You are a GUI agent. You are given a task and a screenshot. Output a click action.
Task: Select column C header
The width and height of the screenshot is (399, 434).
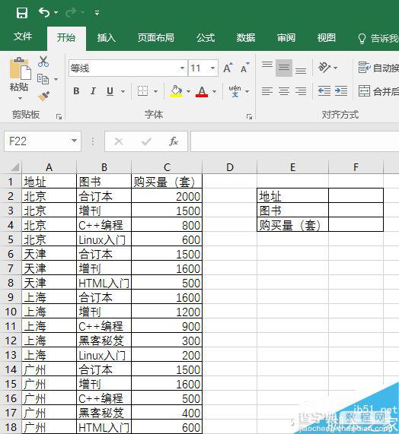pos(167,167)
